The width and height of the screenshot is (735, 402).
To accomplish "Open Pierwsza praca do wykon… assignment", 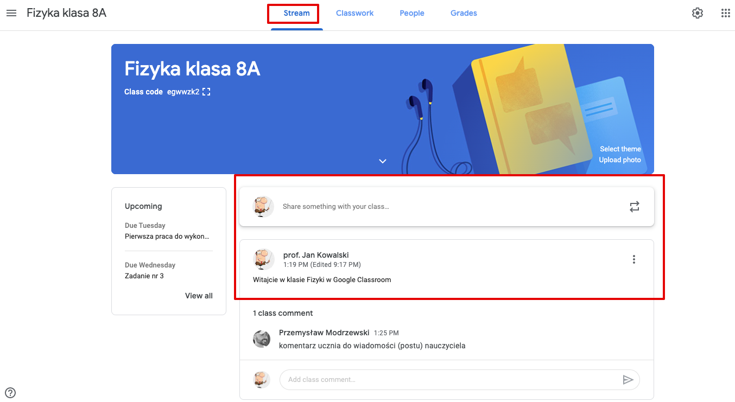I will [167, 236].
